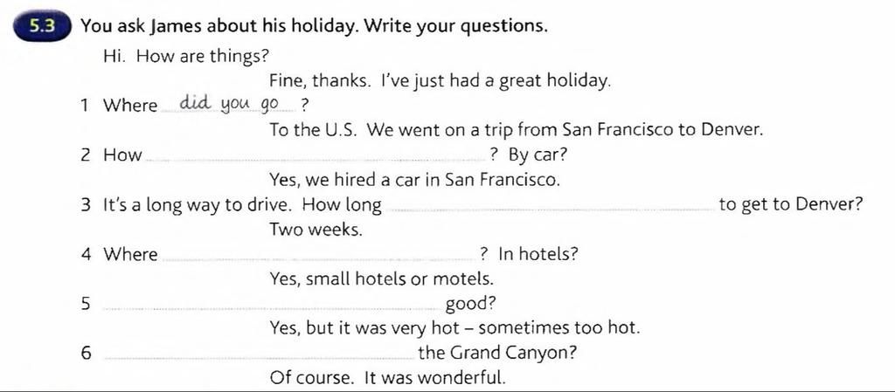The image size is (895, 392).
Task: Click the answer "Two weeks."
Action: 316,230
